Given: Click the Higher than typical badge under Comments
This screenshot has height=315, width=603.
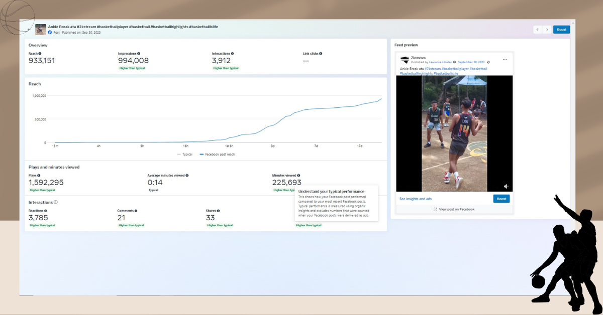Looking at the screenshot, I should coord(131,225).
